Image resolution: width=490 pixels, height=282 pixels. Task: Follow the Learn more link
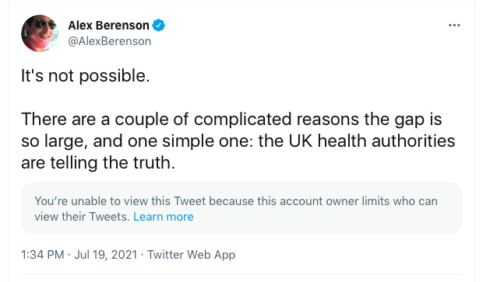(x=164, y=217)
